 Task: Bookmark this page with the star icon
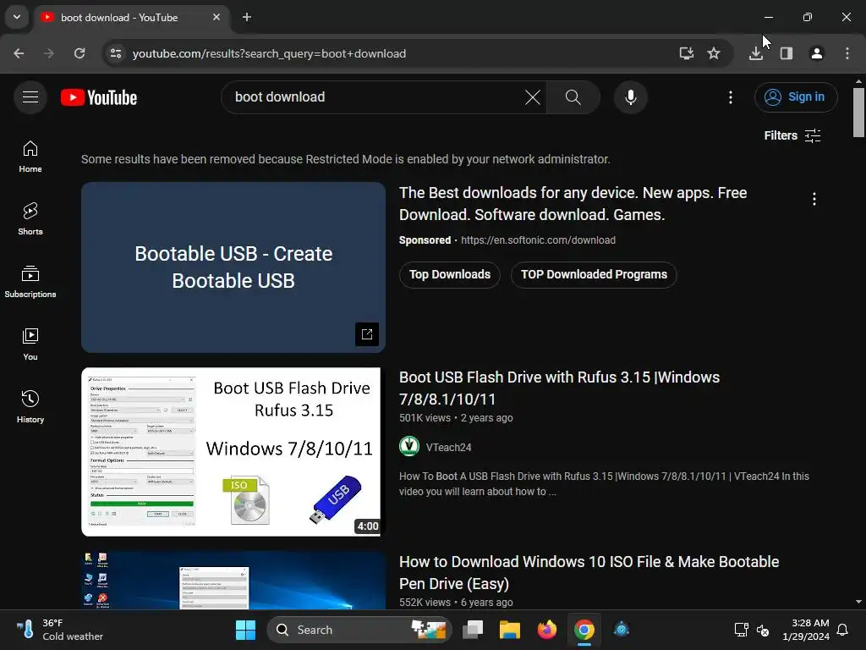[714, 53]
